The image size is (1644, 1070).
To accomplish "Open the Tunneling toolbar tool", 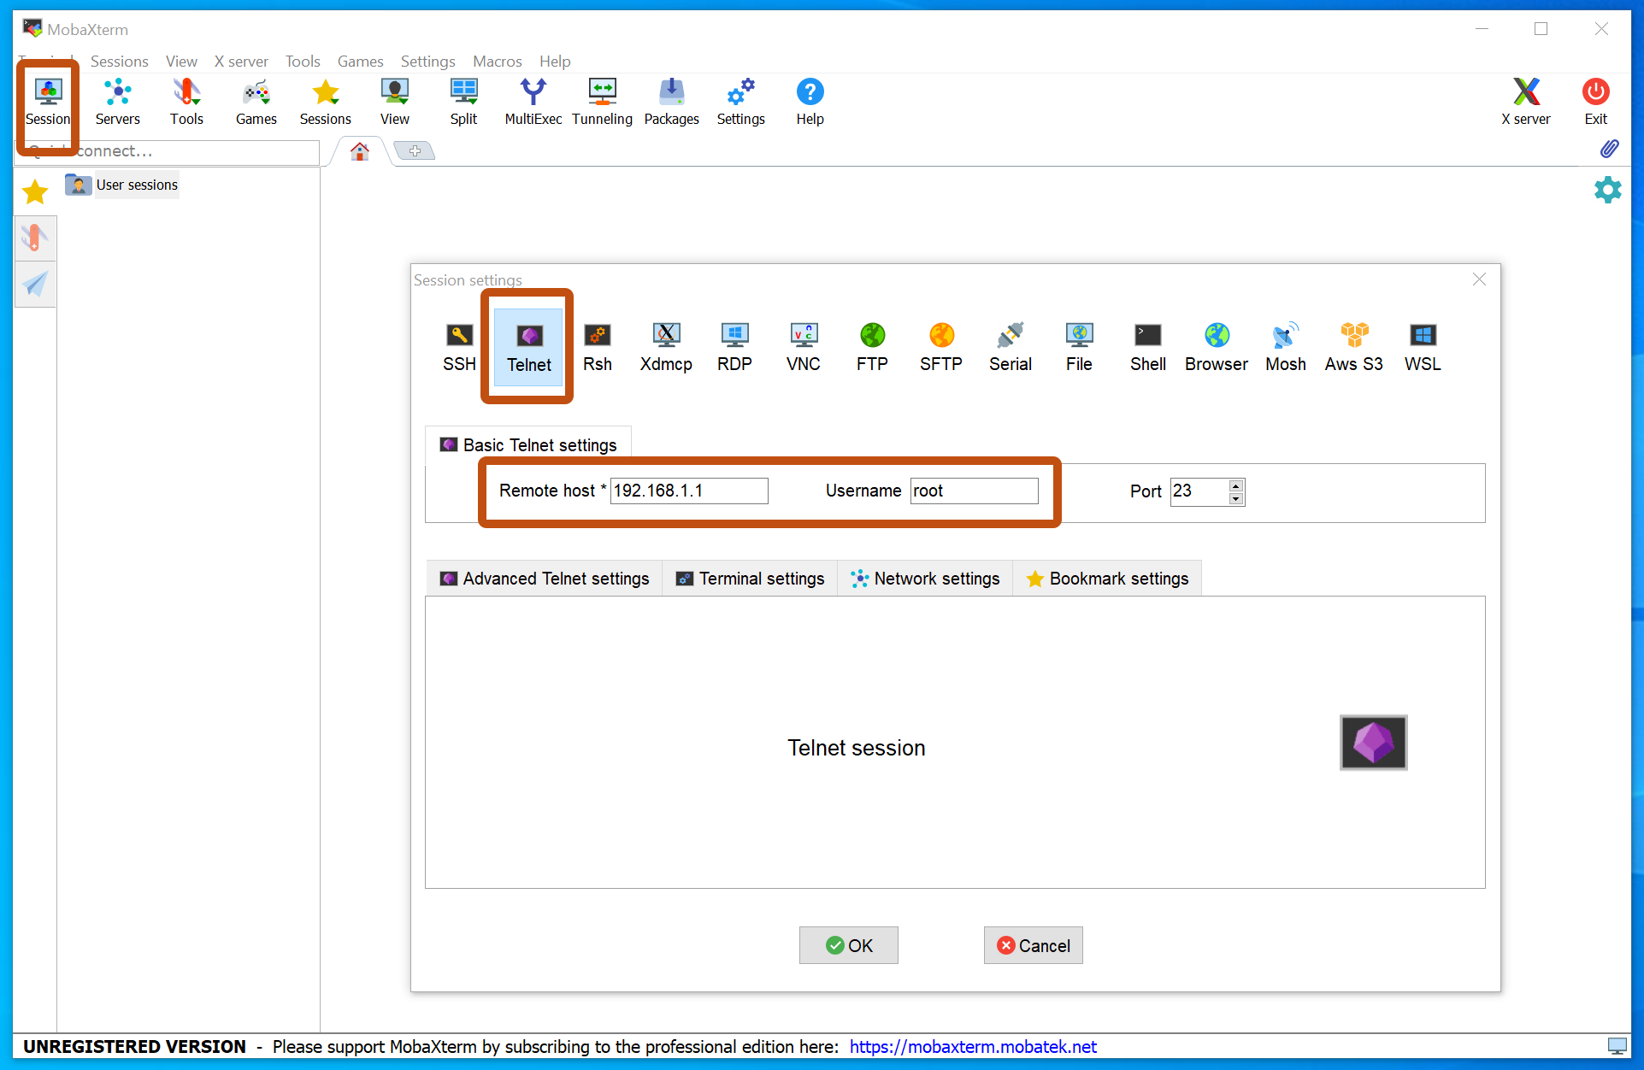I will [602, 102].
